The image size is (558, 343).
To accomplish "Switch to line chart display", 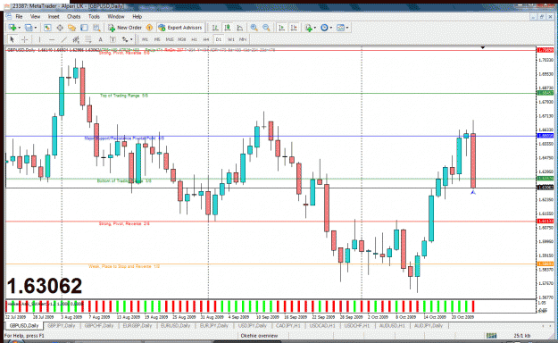I will (240, 28).
